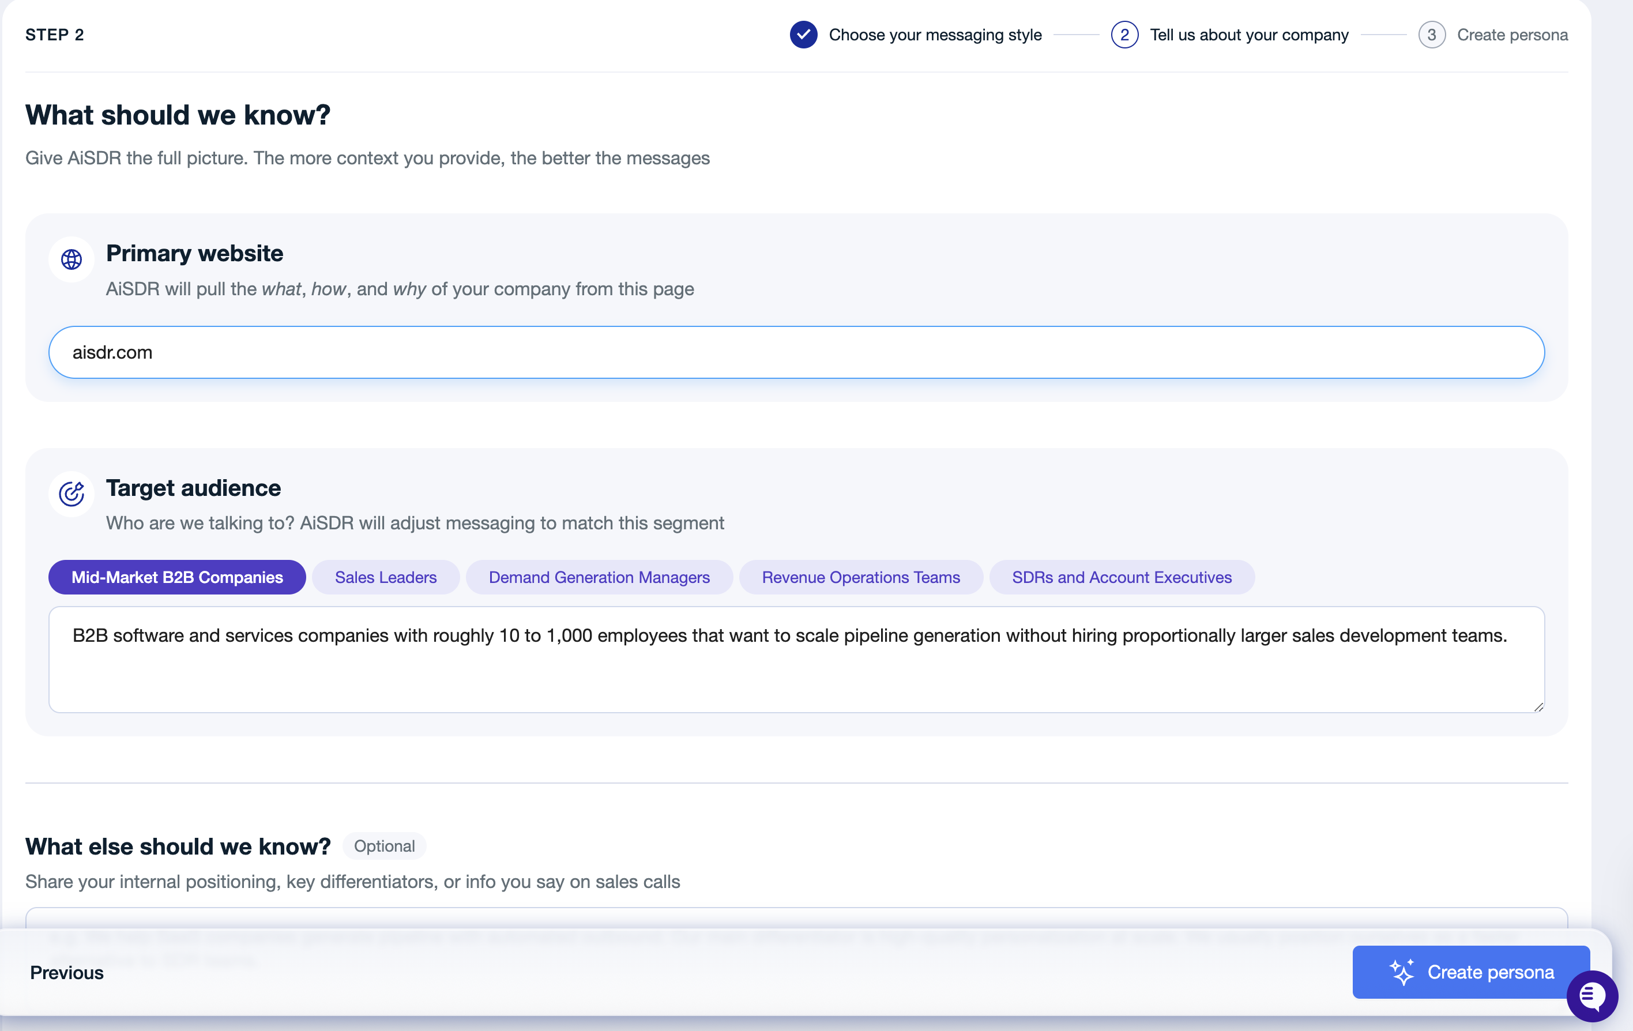
Task: Choose the Demand Generation Managers chip
Action: [x=599, y=577]
